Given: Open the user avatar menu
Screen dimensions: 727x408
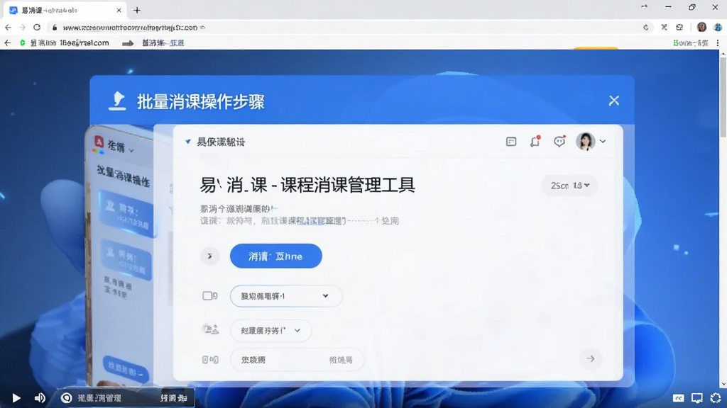Looking at the screenshot, I should (x=585, y=141).
